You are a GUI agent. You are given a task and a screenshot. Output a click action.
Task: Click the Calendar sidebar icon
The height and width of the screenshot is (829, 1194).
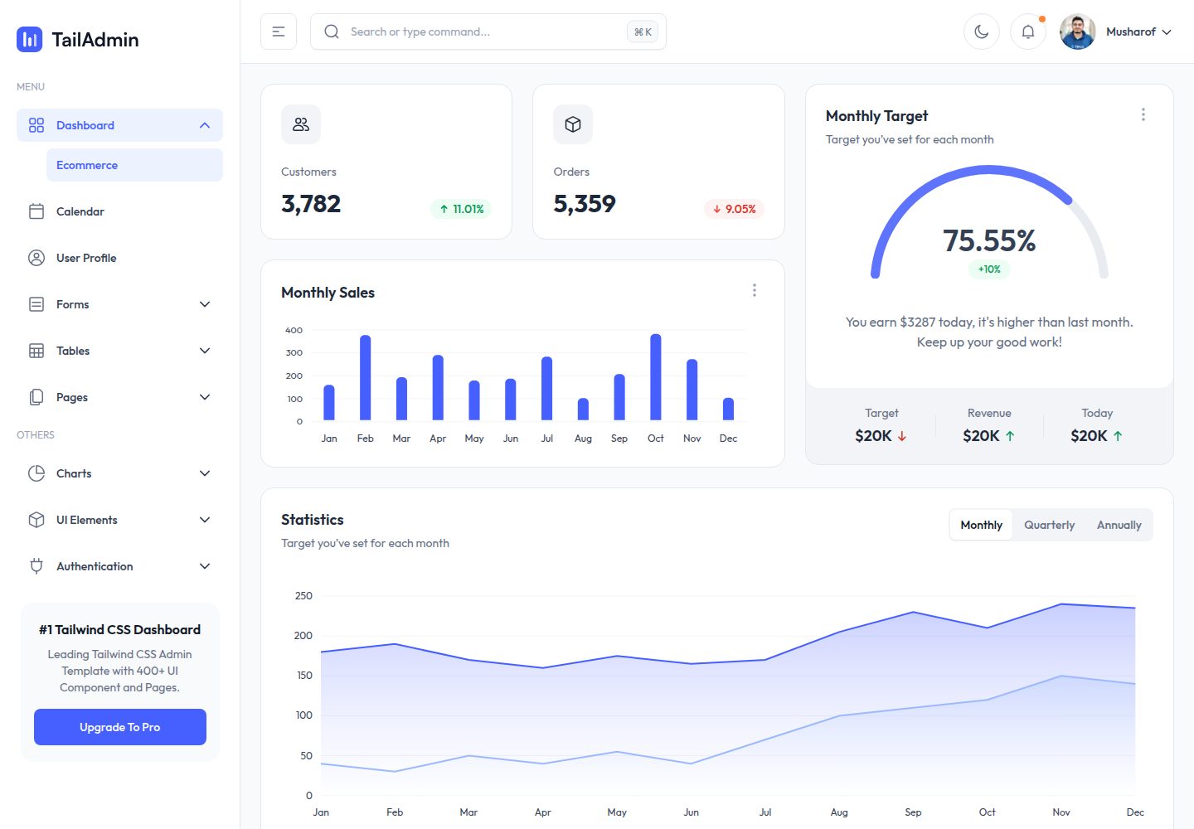(x=36, y=211)
